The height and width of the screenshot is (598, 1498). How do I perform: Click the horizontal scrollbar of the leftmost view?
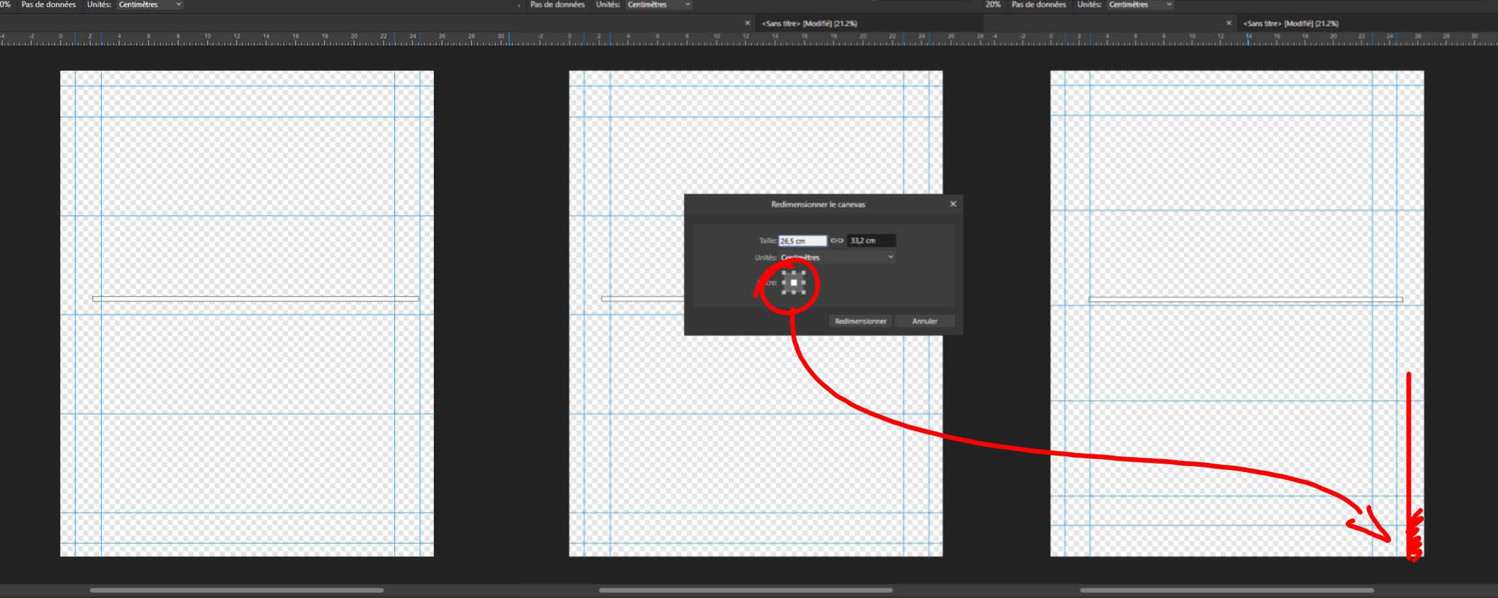(x=237, y=590)
